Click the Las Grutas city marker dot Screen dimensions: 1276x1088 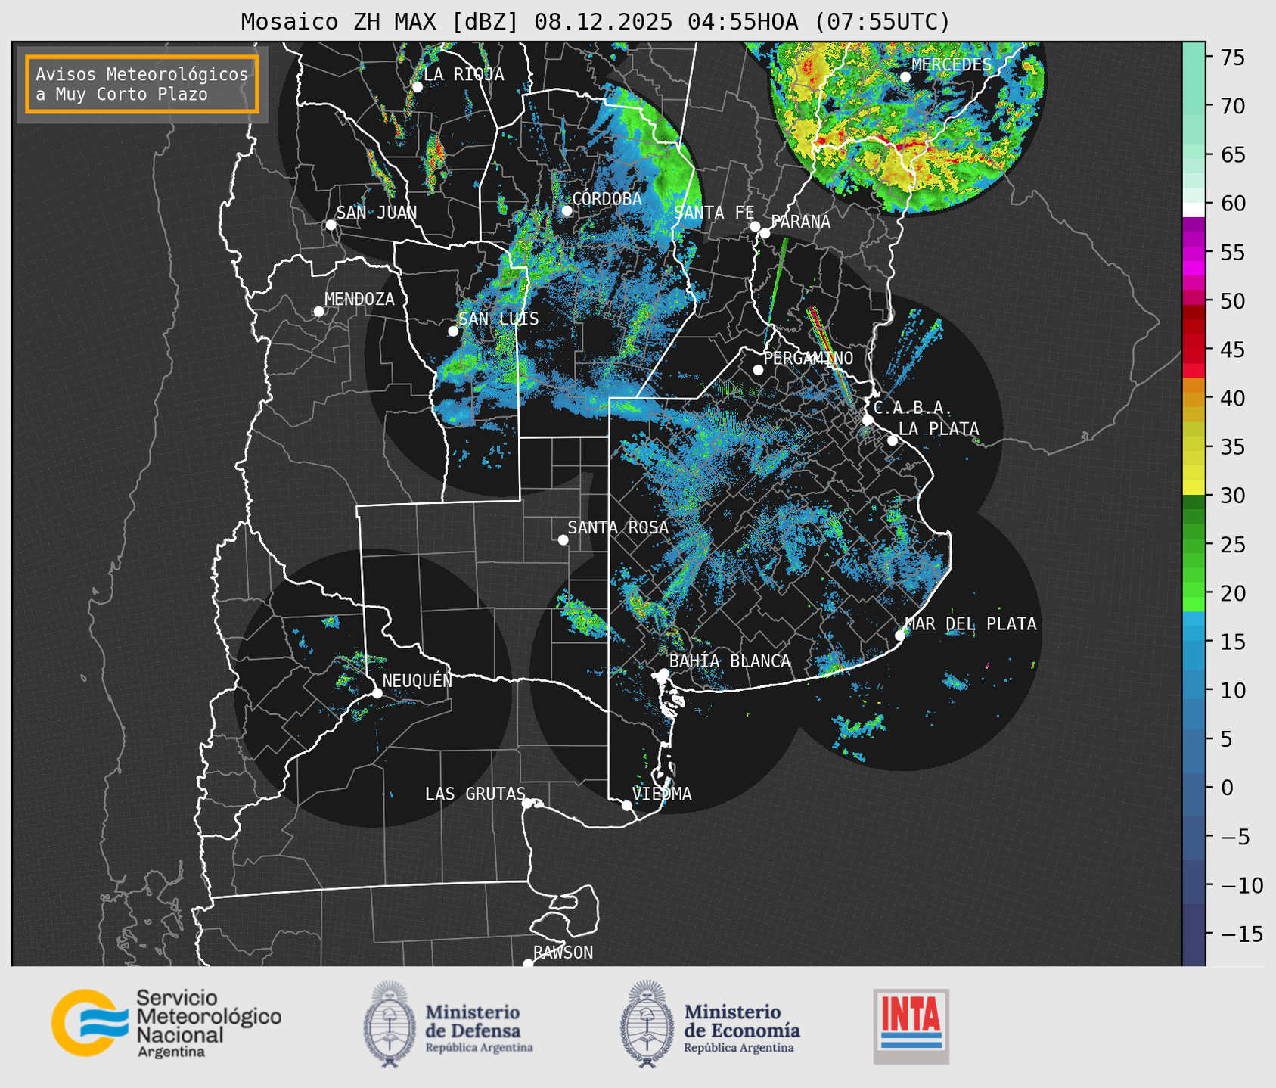pos(527,803)
